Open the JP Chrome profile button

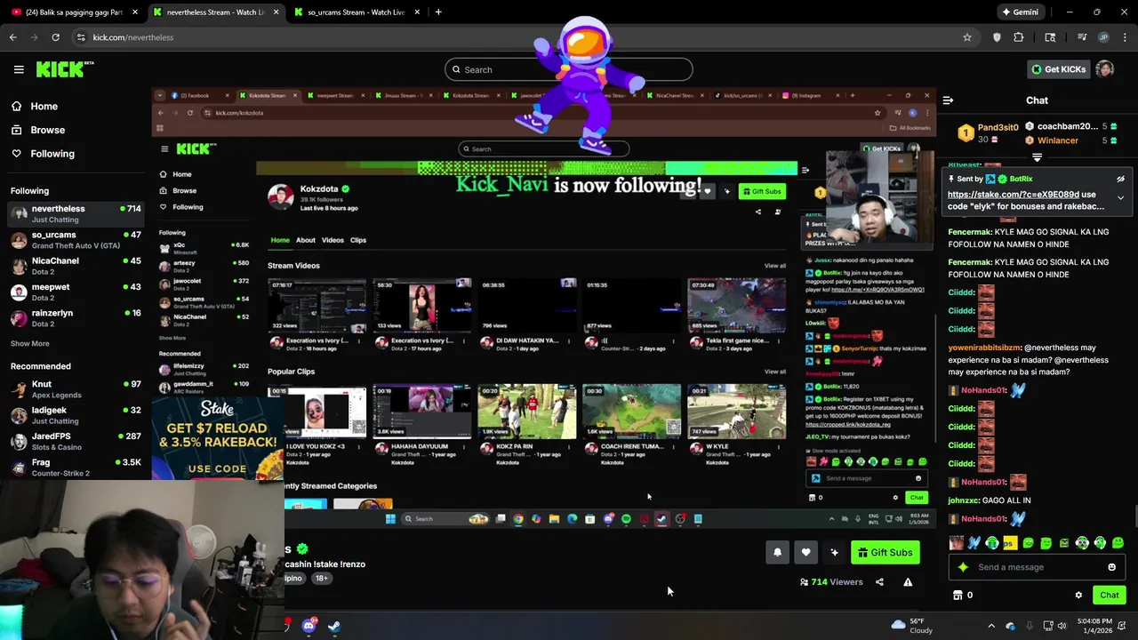(x=1103, y=37)
